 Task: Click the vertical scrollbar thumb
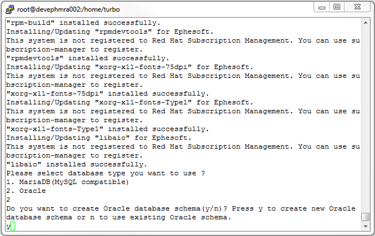[x=365, y=217]
